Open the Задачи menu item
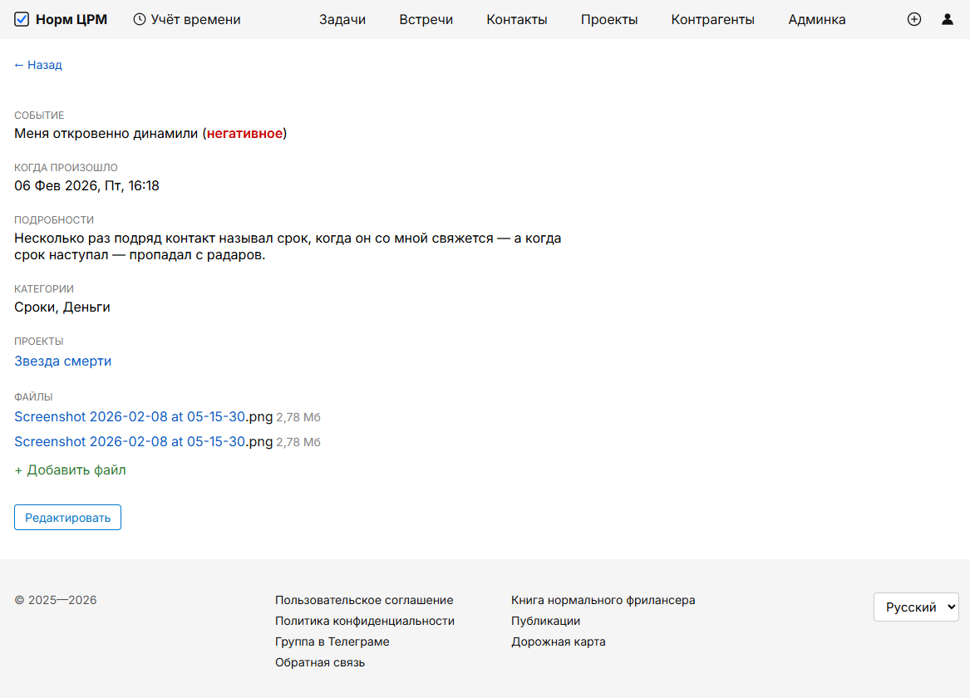 point(342,19)
